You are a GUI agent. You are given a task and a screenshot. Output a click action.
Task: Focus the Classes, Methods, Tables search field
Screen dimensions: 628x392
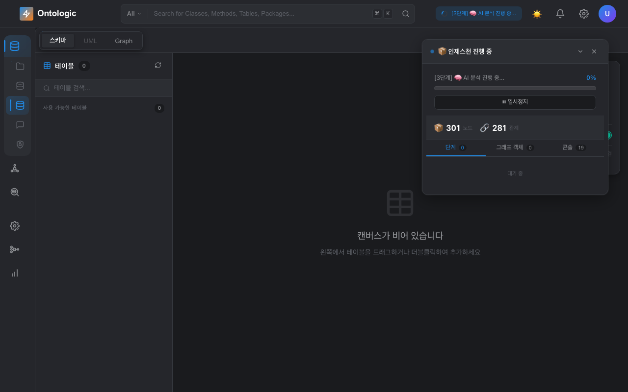tap(260, 14)
